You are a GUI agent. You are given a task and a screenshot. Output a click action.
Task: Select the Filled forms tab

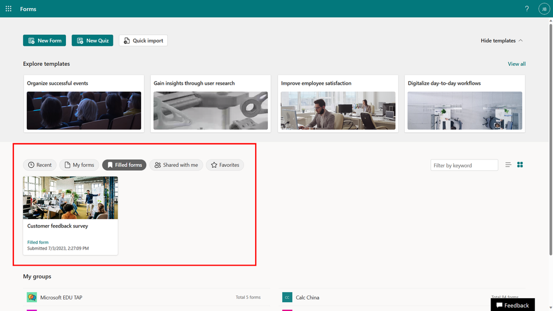click(124, 165)
